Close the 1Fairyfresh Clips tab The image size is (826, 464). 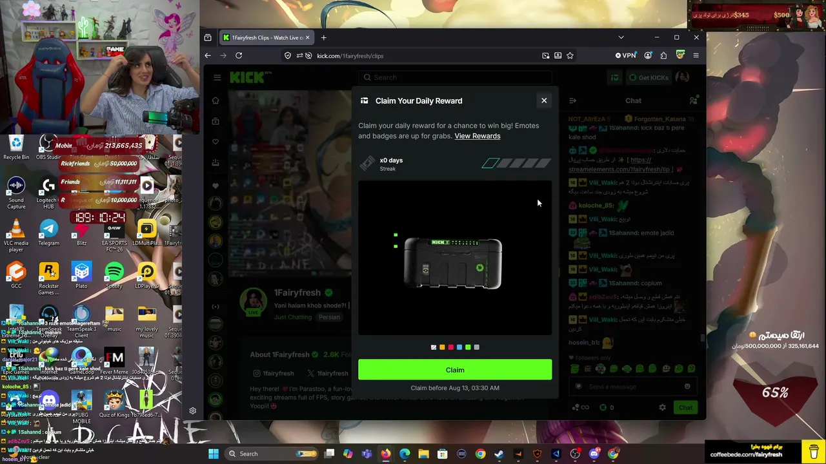pyautogui.click(x=307, y=37)
